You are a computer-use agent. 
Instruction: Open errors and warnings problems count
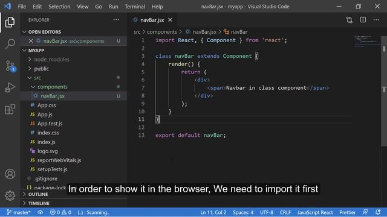pos(60,212)
